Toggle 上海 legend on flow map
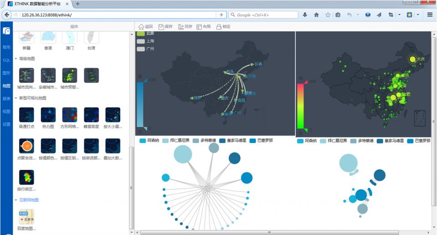Image resolution: width=437 pixels, height=235 pixels. [x=141, y=41]
